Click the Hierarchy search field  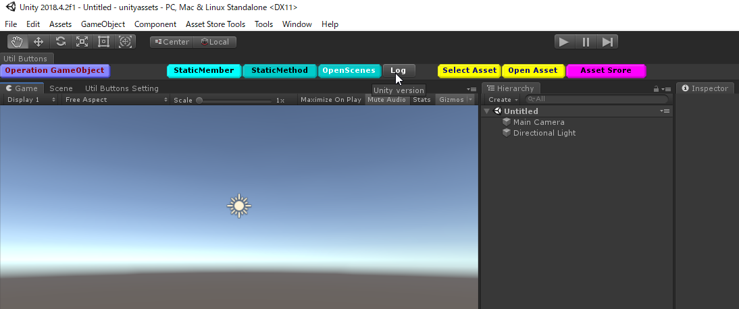596,99
